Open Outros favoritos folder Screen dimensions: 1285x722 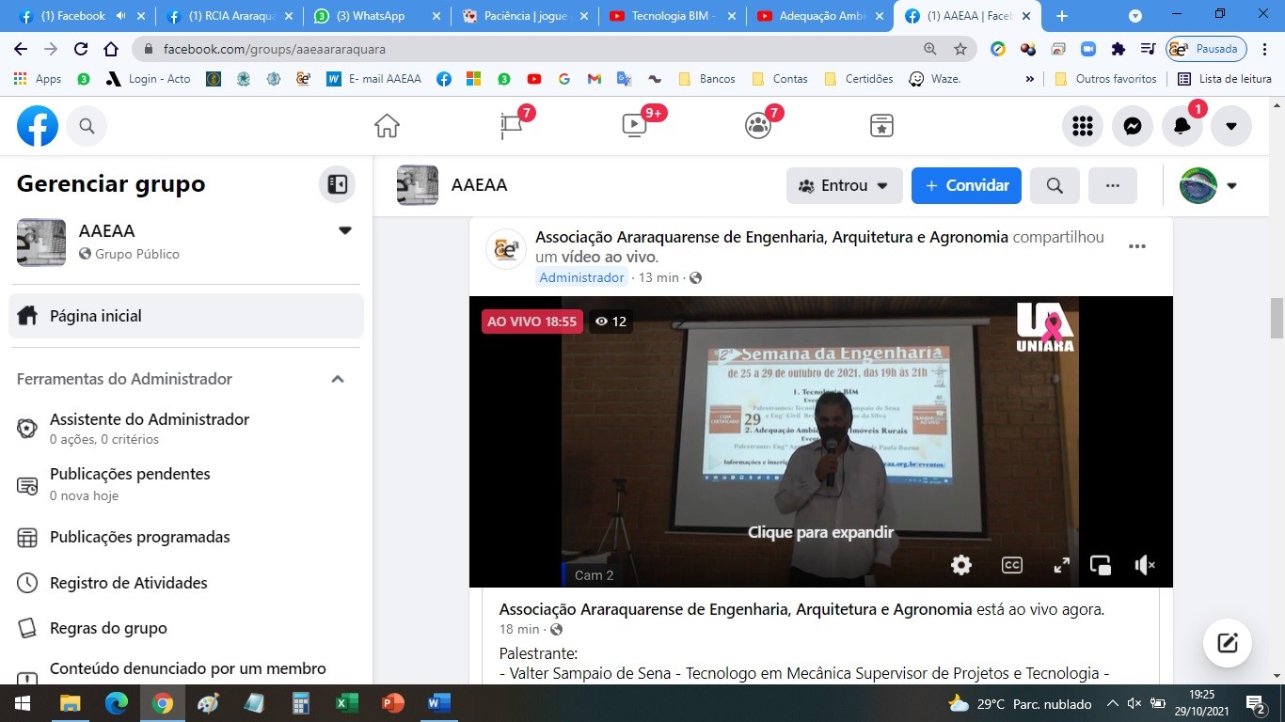click(1105, 79)
